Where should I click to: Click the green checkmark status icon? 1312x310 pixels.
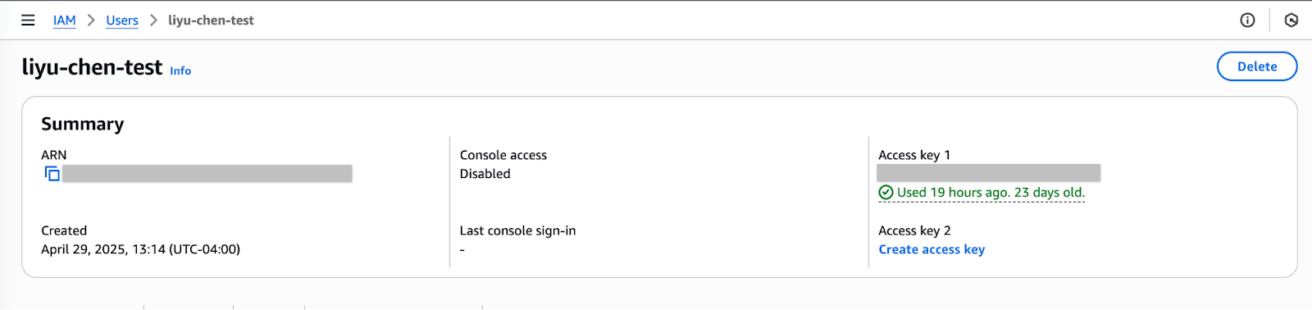pos(886,193)
